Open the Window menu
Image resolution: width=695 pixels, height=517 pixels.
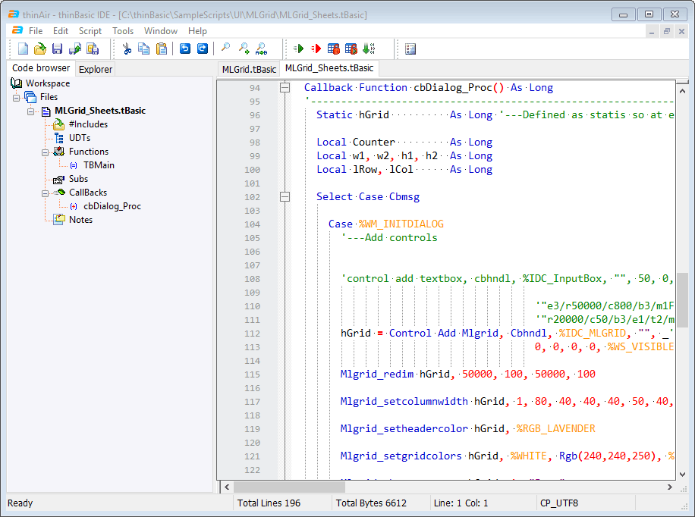[x=160, y=31]
